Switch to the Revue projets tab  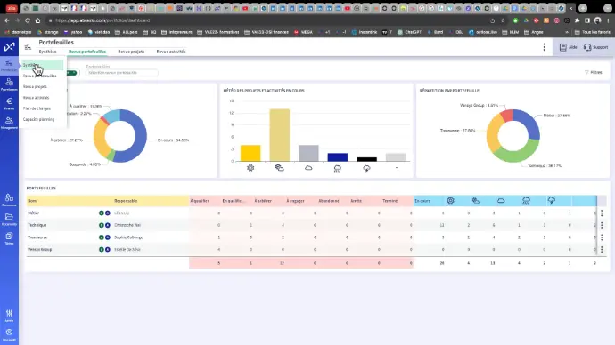pos(131,52)
